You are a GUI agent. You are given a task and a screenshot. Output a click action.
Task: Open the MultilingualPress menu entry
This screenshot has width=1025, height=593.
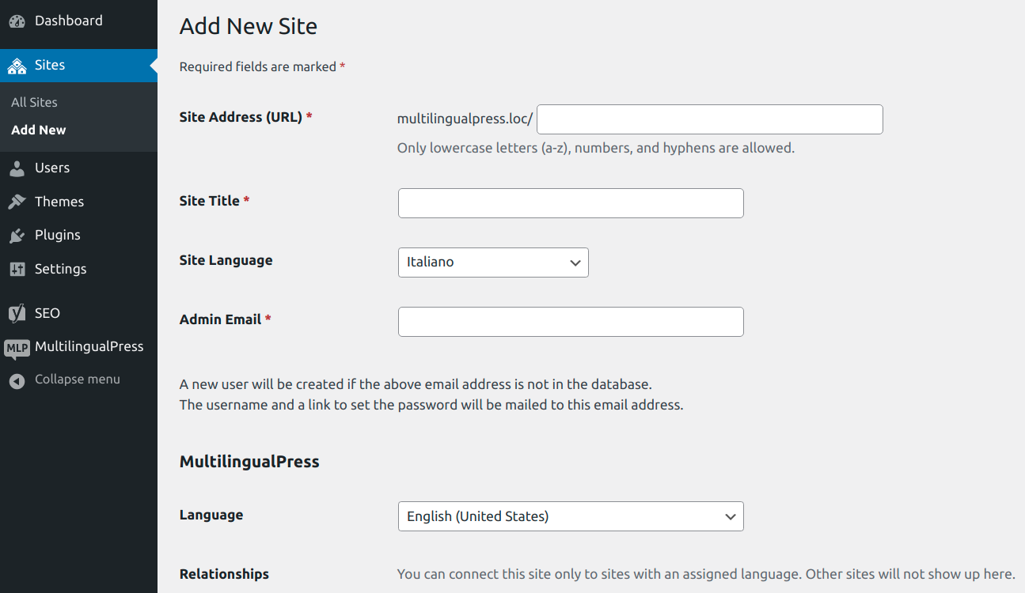89,346
